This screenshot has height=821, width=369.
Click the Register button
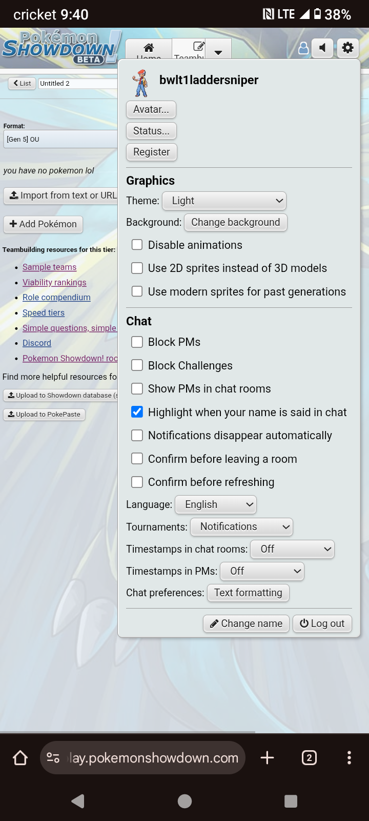[152, 152]
